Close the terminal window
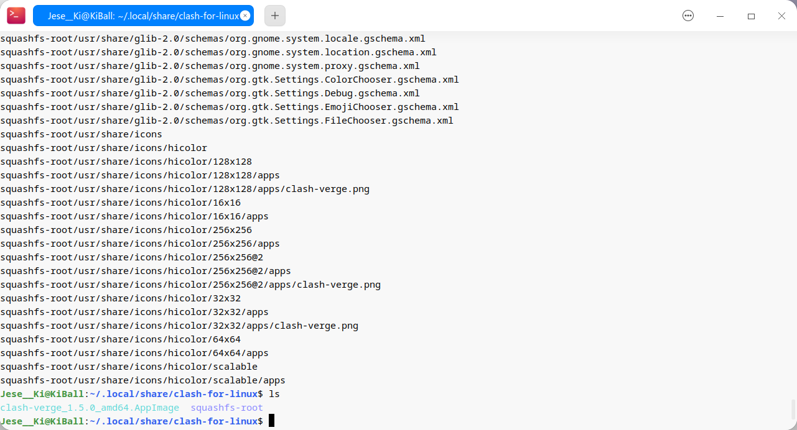The height and width of the screenshot is (430, 797). click(x=781, y=16)
